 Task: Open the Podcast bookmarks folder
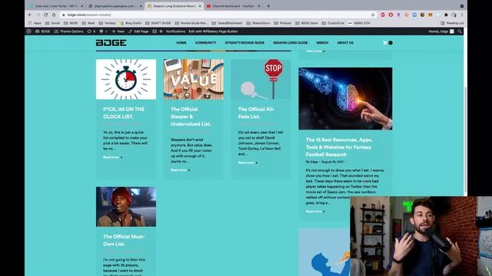(283, 23)
